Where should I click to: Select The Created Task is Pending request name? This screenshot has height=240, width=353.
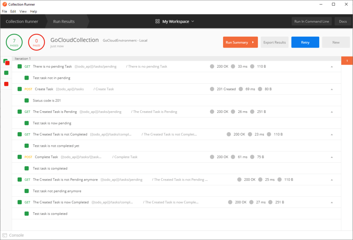tap(55, 112)
